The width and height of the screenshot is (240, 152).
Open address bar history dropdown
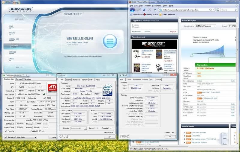(214, 10)
